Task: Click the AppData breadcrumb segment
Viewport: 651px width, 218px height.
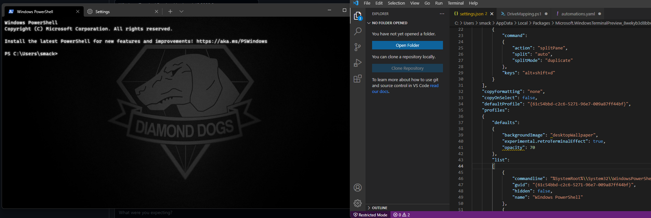Action: point(504,23)
